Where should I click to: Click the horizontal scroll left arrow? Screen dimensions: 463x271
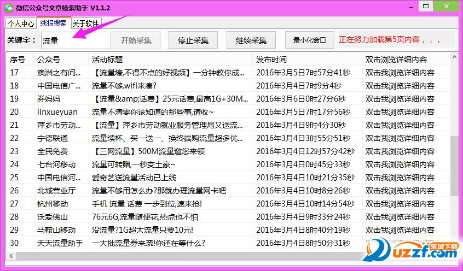[x=11, y=256]
